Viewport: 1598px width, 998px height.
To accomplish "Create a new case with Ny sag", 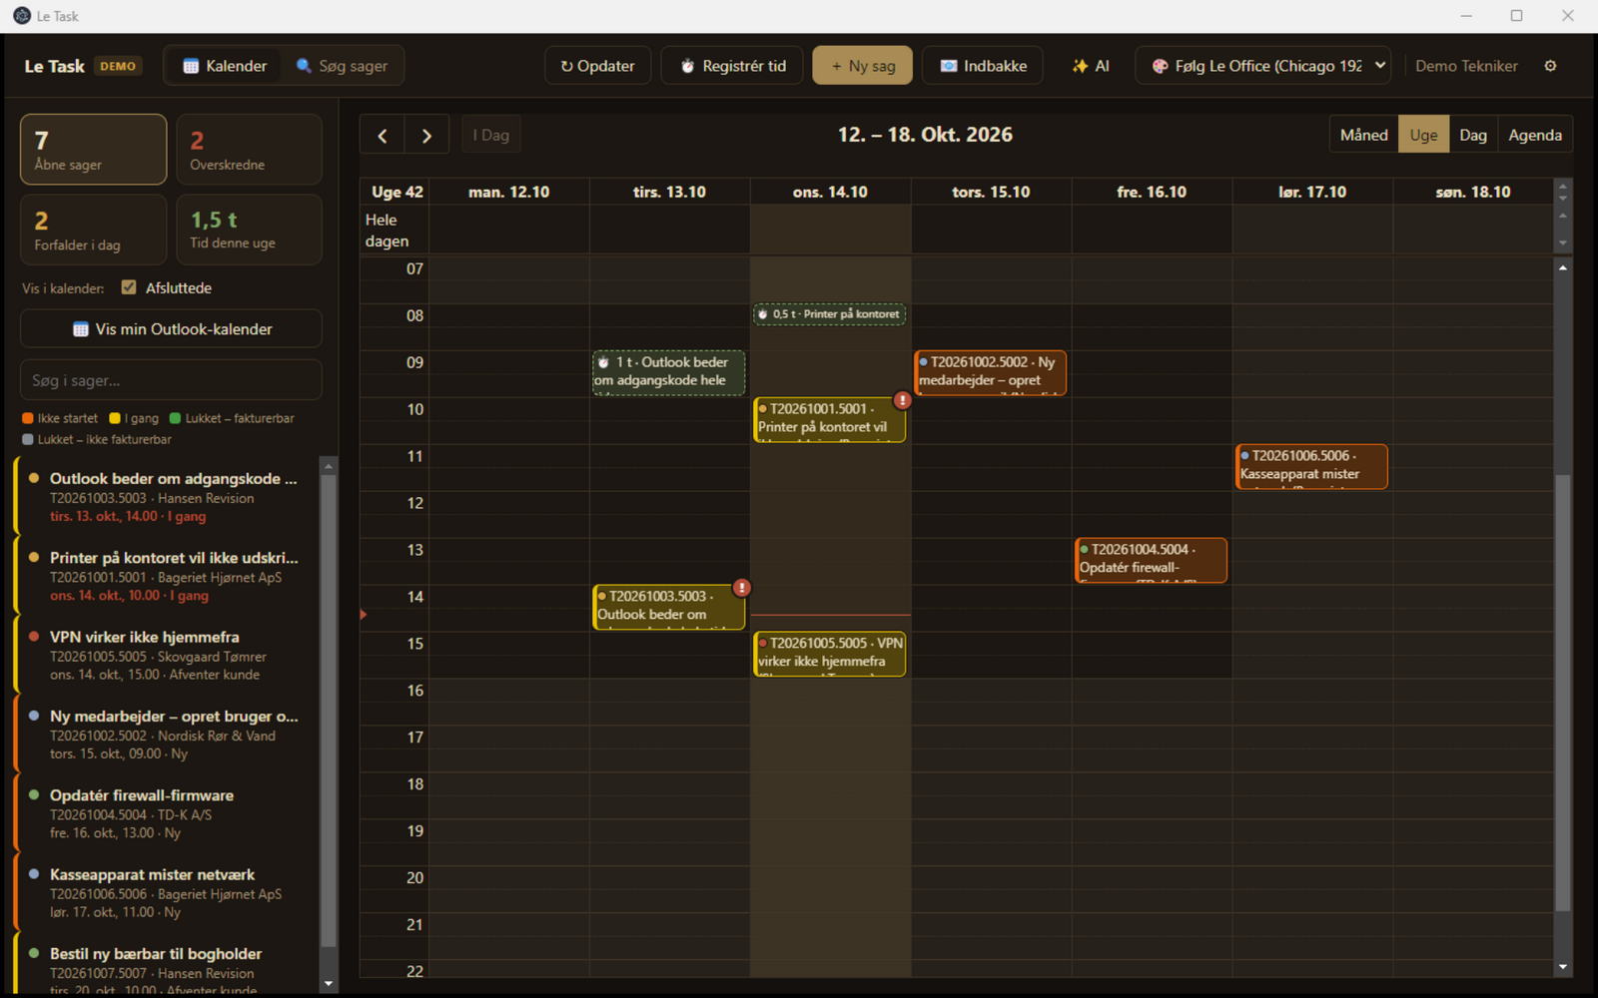I will click(x=863, y=66).
